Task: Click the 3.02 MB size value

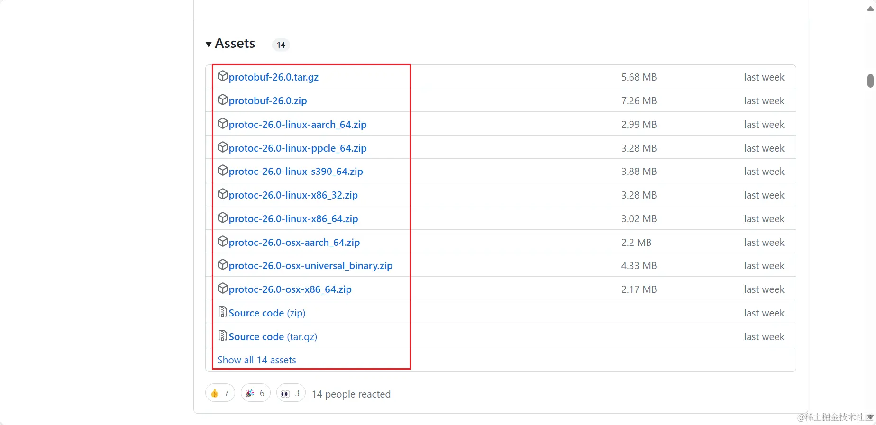Action: click(639, 219)
